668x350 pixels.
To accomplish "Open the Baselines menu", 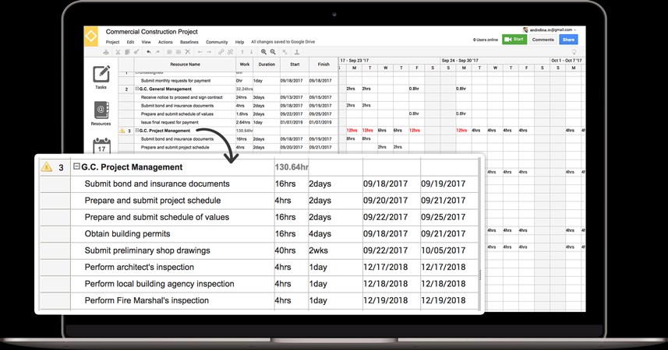I will [x=189, y=42].
